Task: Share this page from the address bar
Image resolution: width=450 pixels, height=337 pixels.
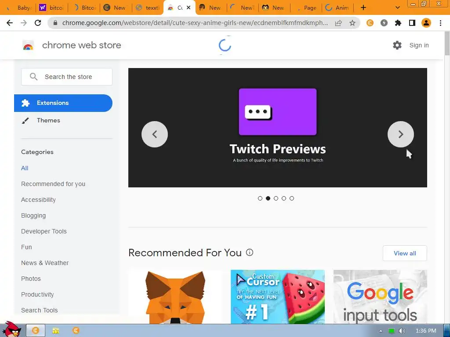Action: tap(338, 23)
